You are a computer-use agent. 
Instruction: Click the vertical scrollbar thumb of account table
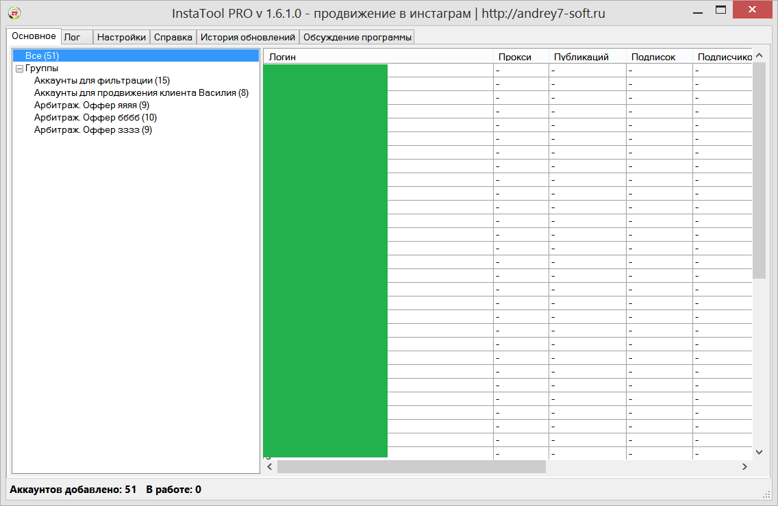pyautogui.click(x=759, y=170)
